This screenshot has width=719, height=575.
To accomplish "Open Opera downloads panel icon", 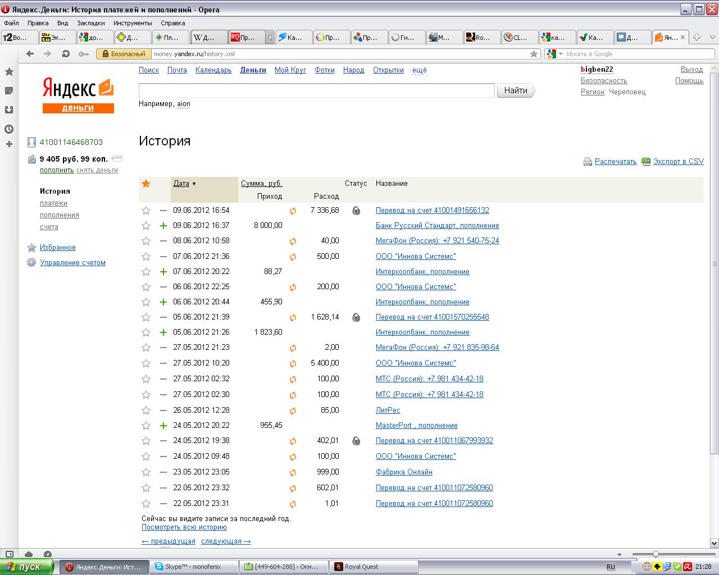I will click(9, 110).
